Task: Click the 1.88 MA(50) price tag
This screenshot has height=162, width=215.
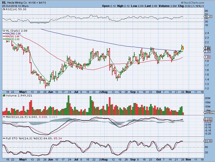Action: [x=207, y=57]
